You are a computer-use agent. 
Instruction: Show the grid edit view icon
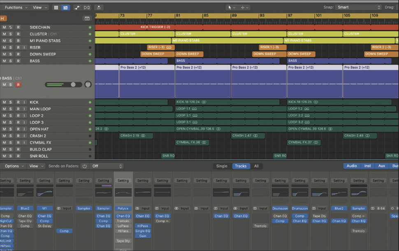[56, 8]
